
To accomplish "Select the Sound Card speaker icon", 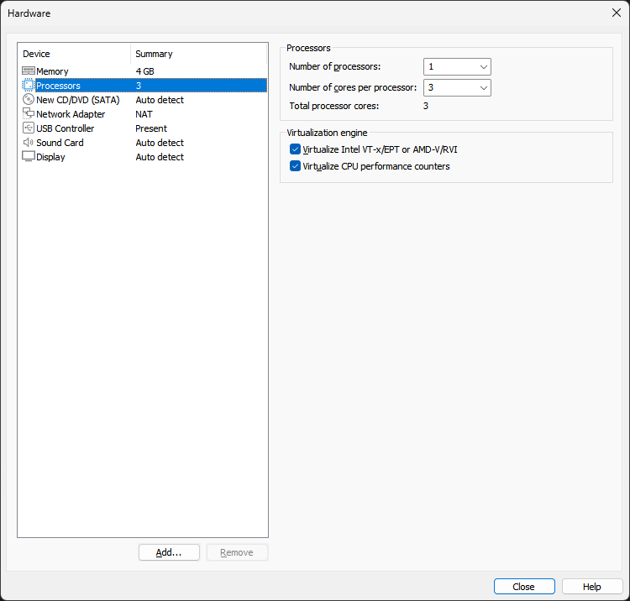I will coord(29,143).
